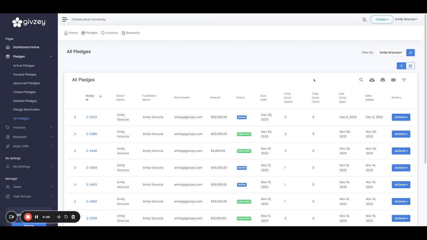Click the muted notifications bell icon
The image size is (427, 240).
click(x=364, y=20)
